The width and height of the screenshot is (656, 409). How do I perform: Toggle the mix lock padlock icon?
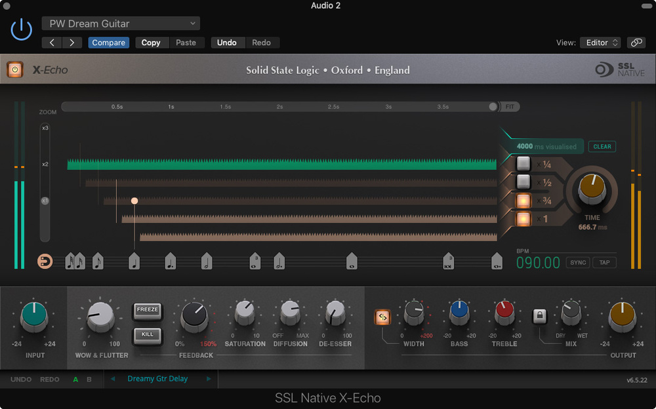click(x=539, y=316)
